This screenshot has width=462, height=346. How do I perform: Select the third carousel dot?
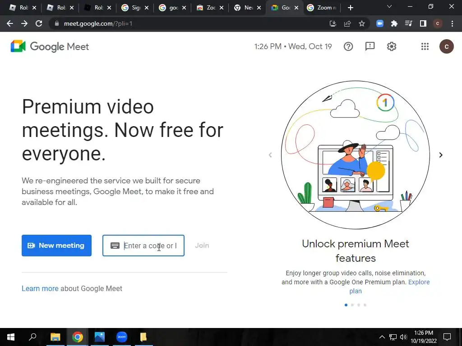tap(359, 305)
